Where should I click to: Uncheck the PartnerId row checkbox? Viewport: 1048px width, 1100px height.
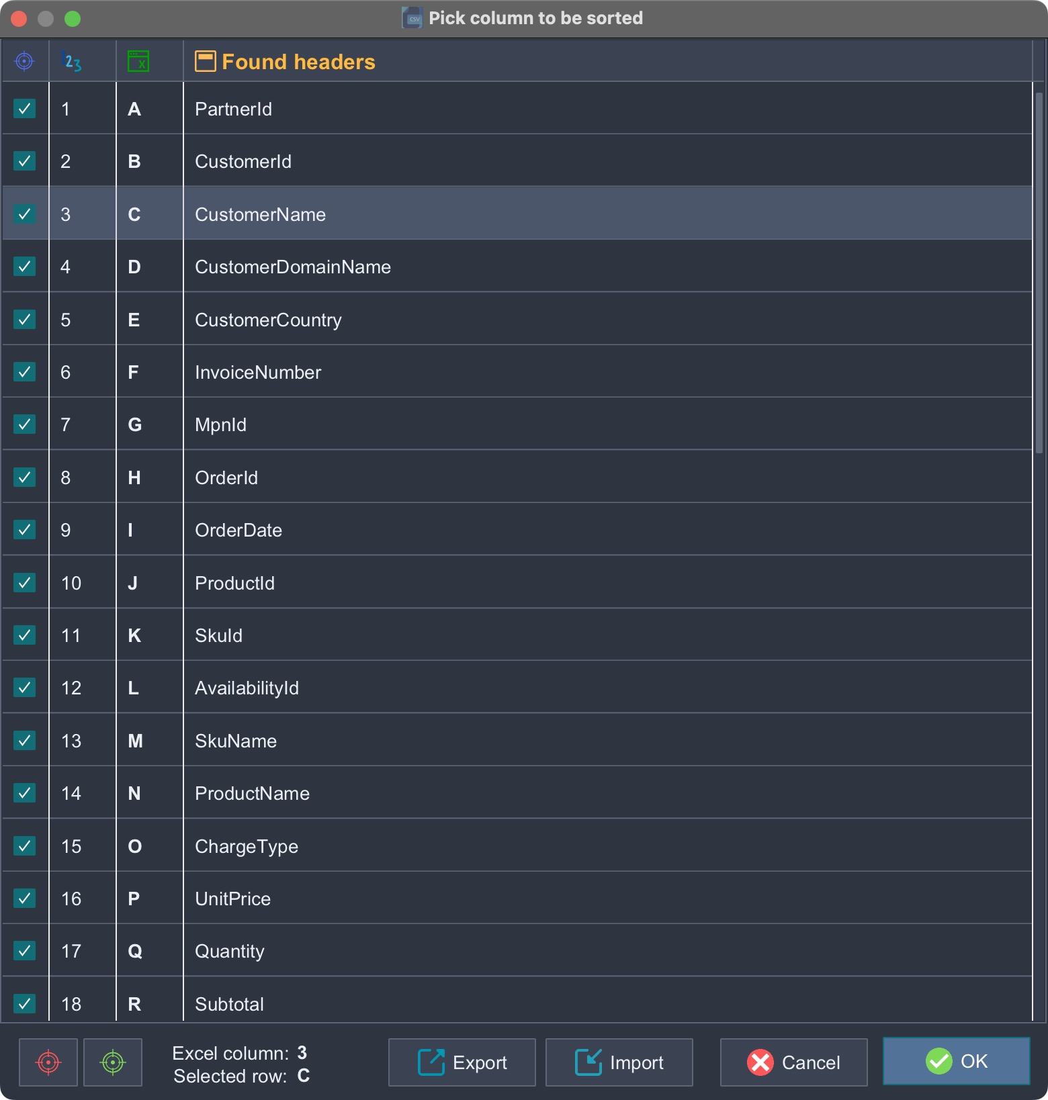[x=24, y=109]
